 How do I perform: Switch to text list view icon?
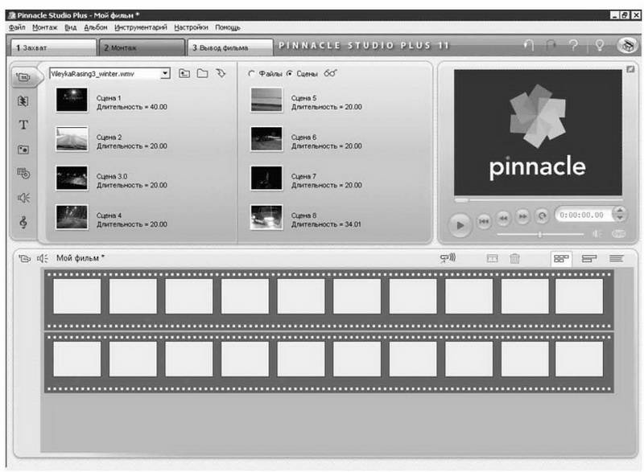tap(616, 258)
